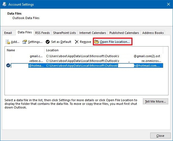The width and height of the screenshot is (173, 141).
Task: Select the gmail.c... data file name
Action: tap(36, 56)
